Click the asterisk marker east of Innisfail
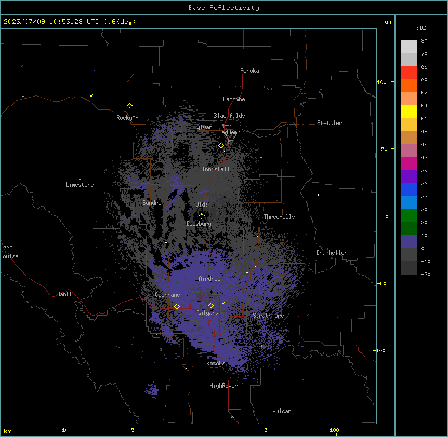 tap(261, 158)
